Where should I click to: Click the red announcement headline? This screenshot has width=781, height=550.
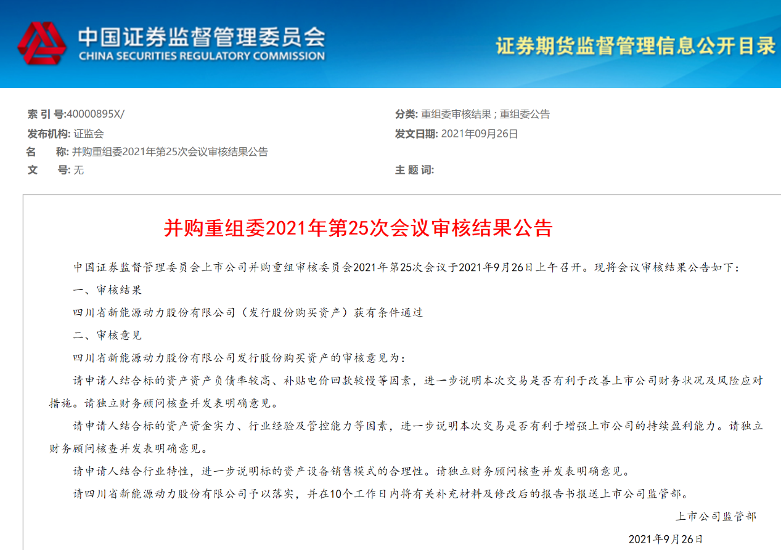358,228
